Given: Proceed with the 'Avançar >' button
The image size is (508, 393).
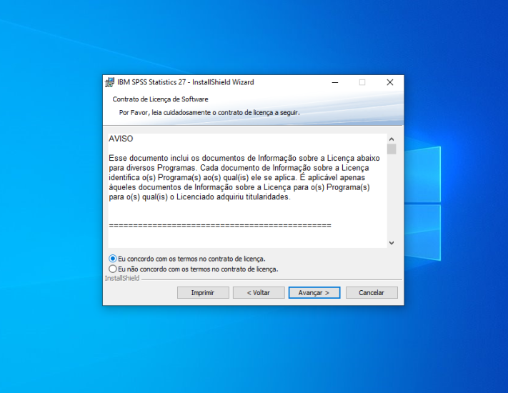Looking at the screenshot, I should click(314, 292).
